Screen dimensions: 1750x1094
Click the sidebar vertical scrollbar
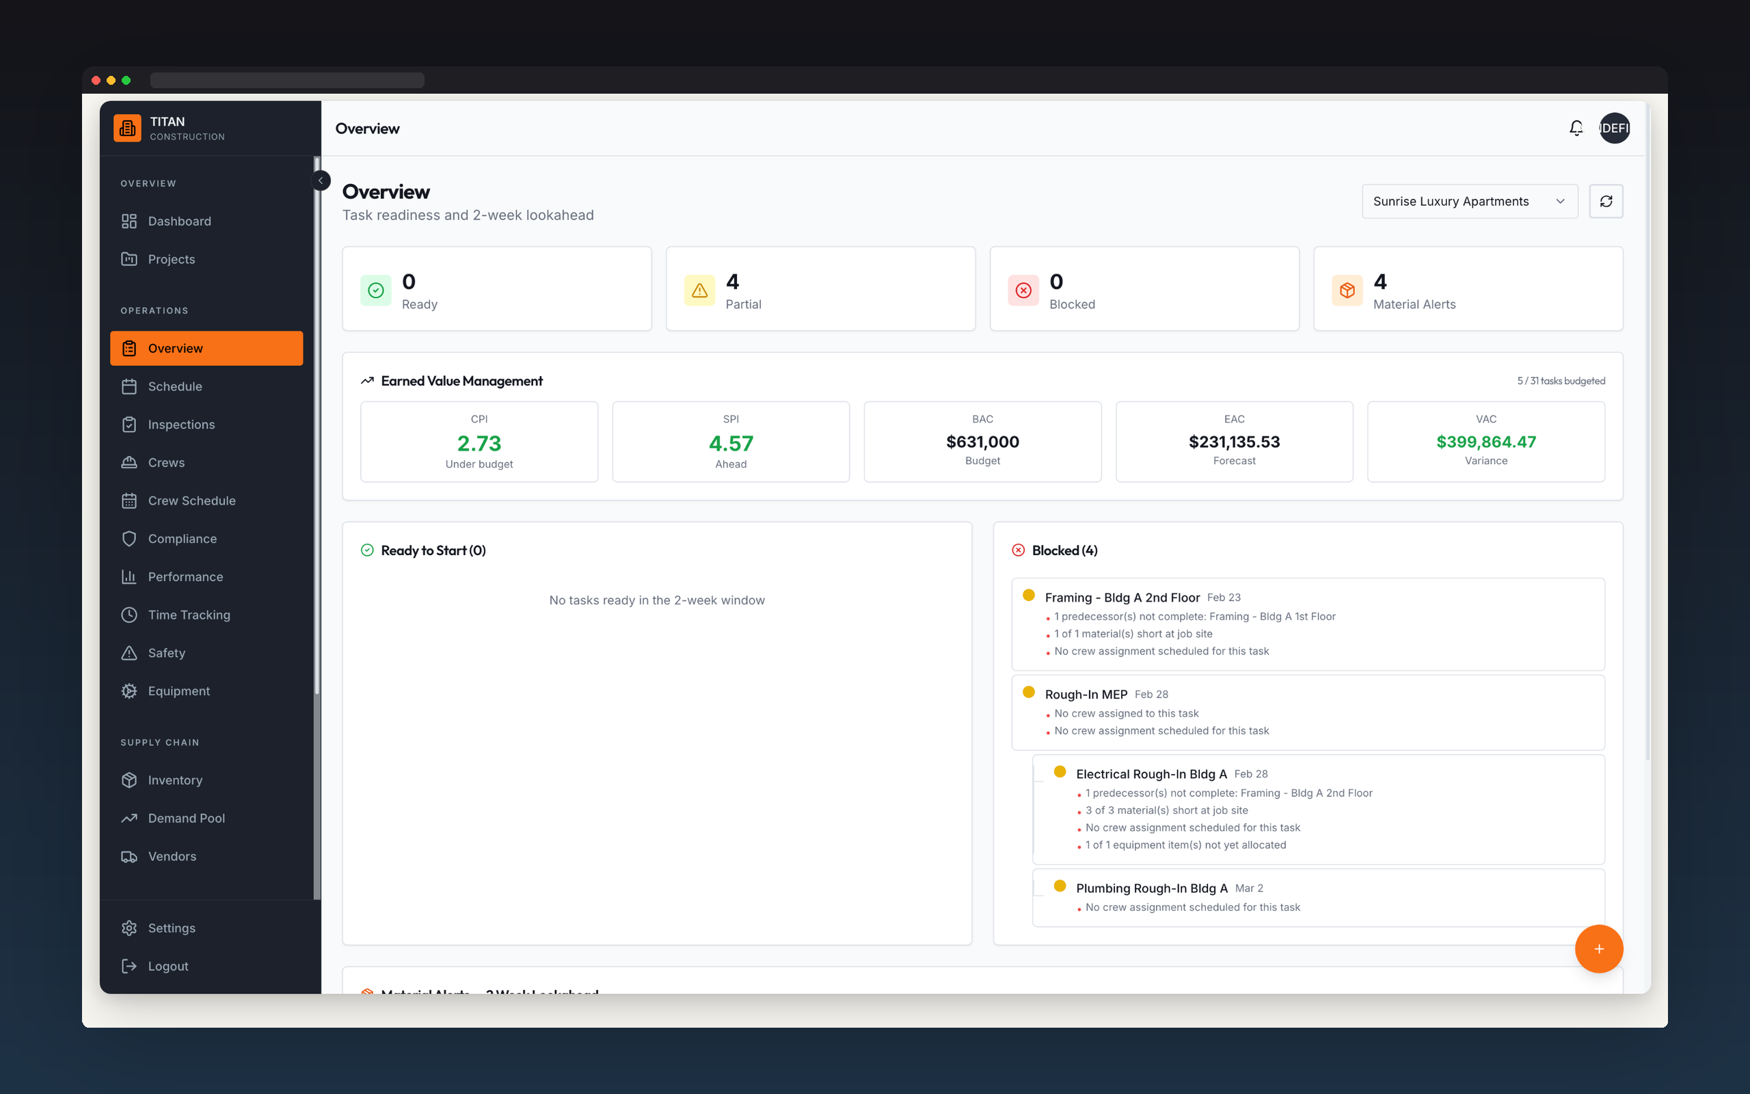[317, 427]
